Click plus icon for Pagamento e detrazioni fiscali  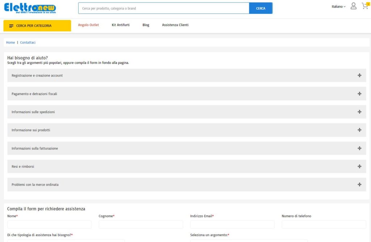[359, 94]
